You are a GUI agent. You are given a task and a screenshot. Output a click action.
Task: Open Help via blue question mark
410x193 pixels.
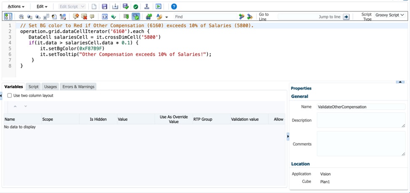[174, 7]
